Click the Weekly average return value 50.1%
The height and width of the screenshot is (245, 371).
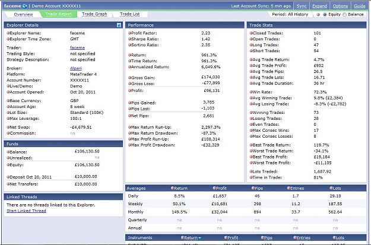pyautogui.click(x=179, y=204)
